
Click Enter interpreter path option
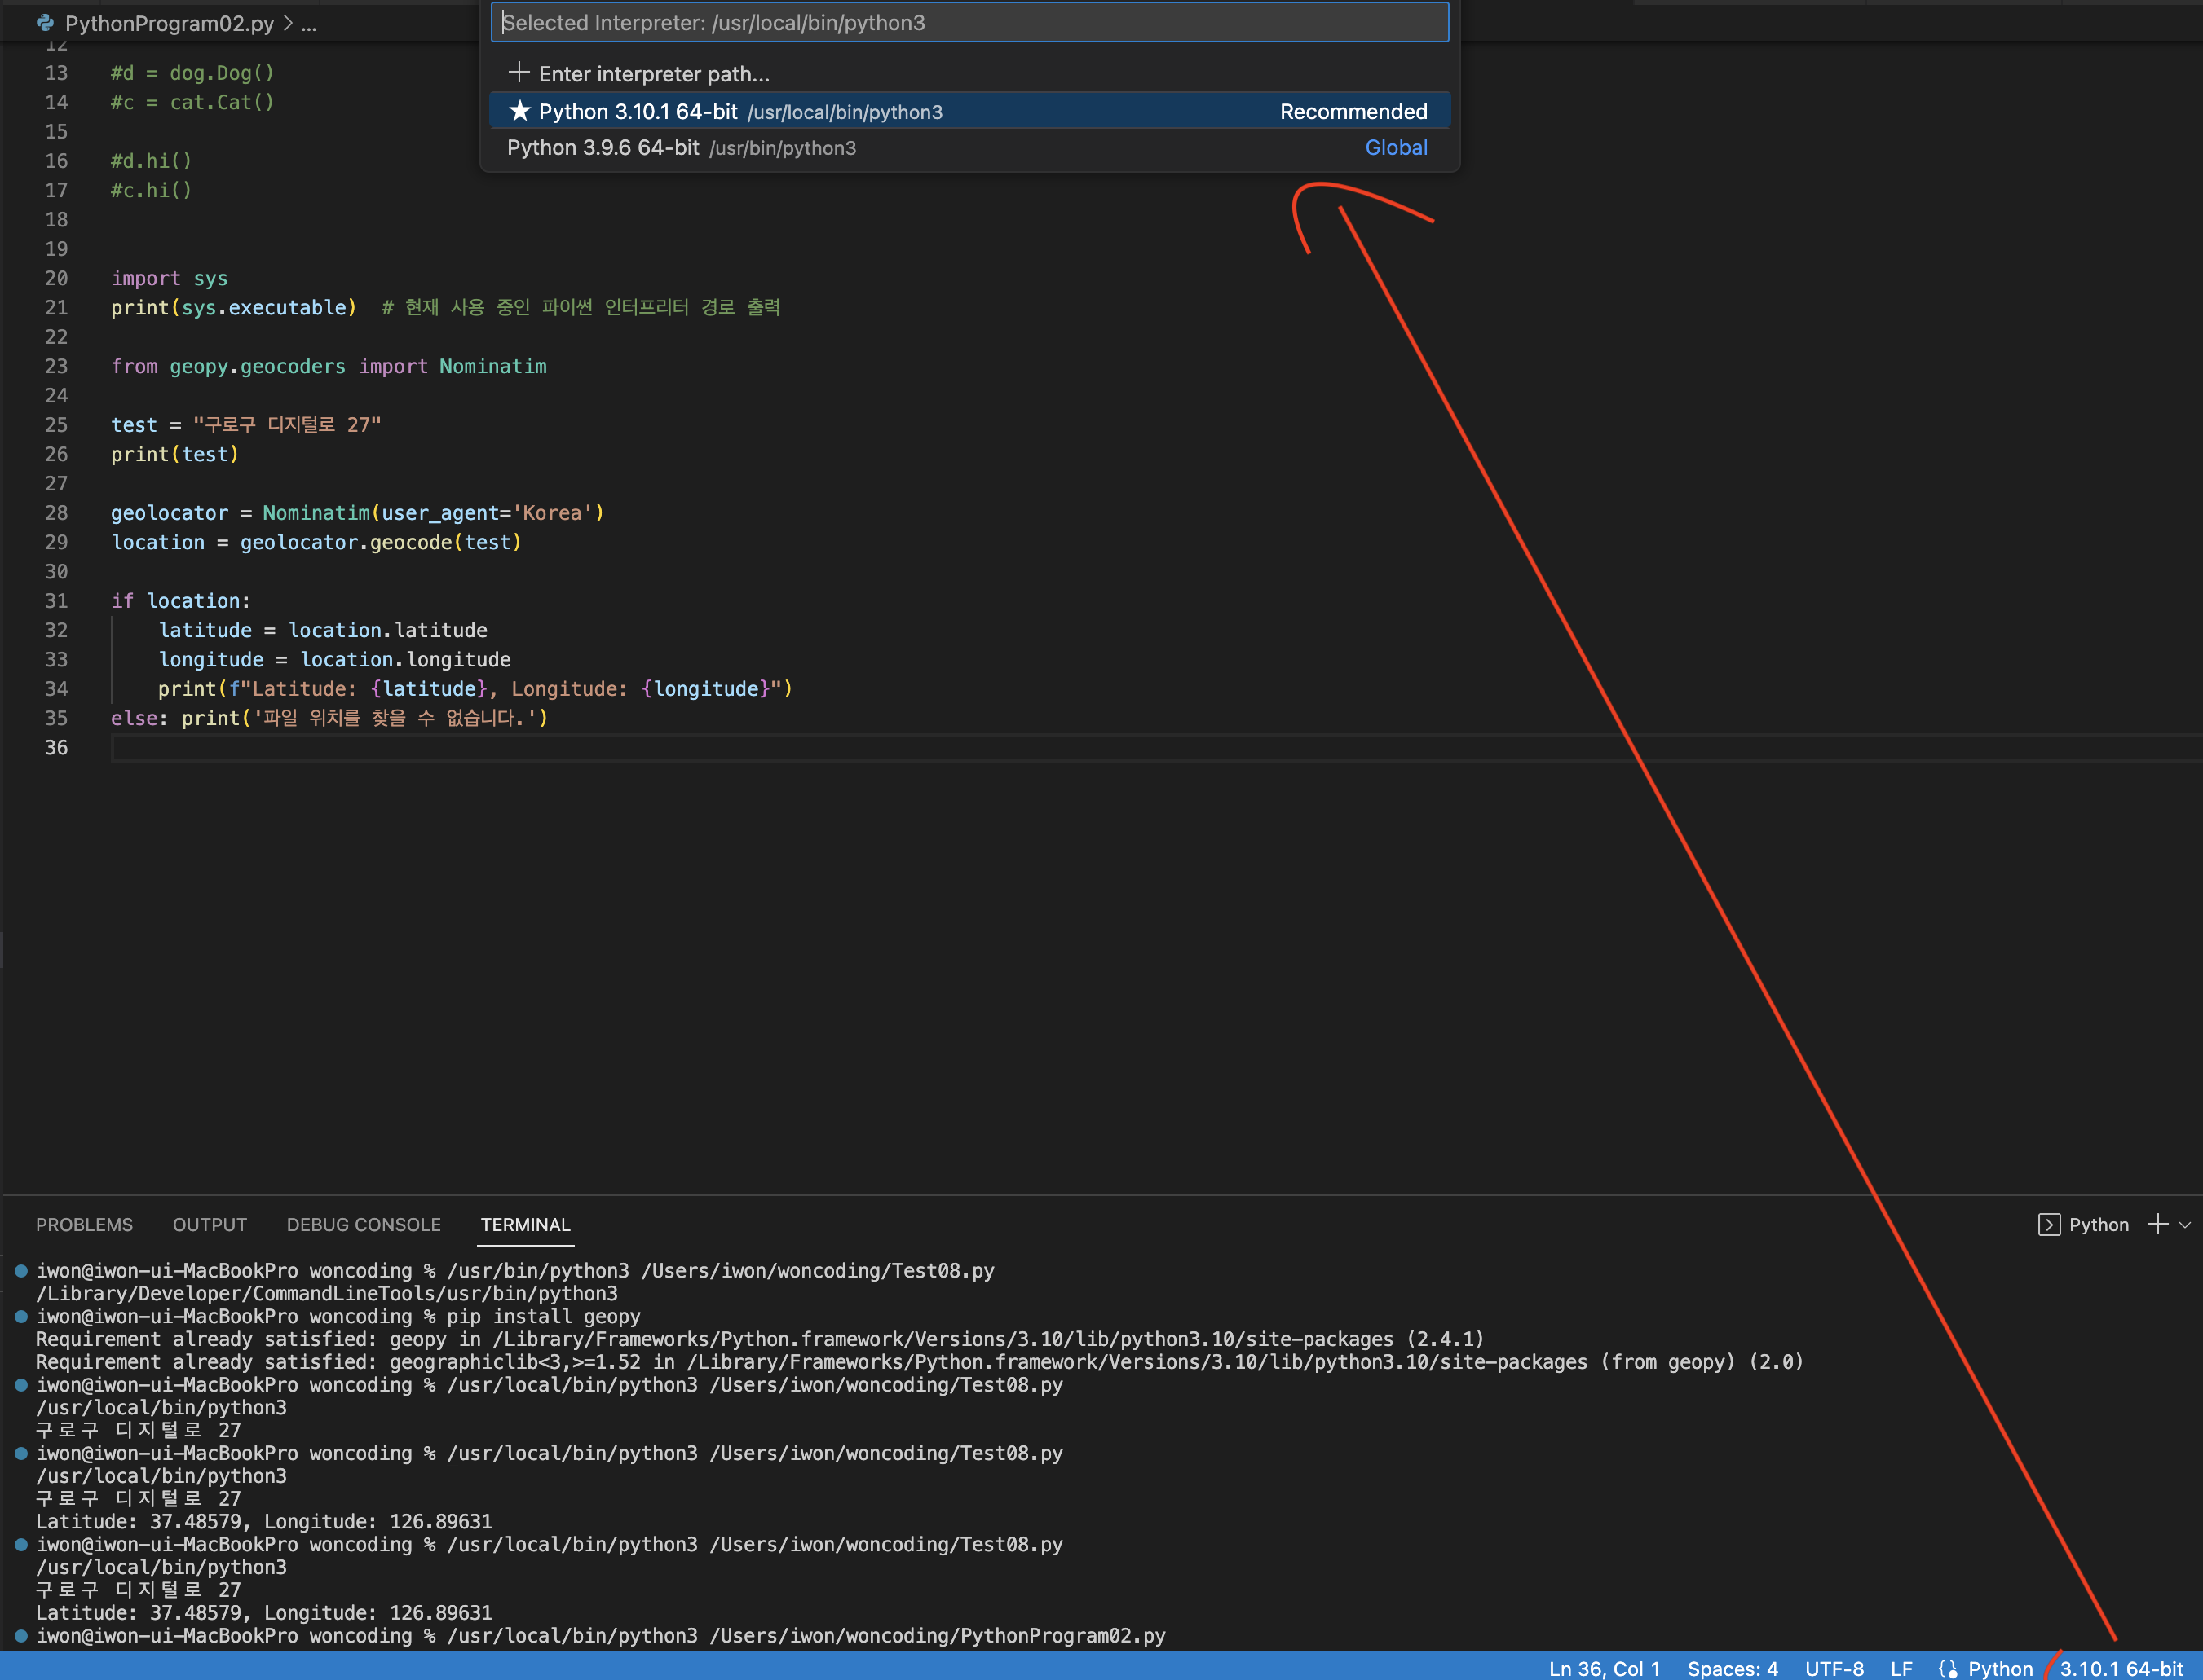(x=655, y=74)
